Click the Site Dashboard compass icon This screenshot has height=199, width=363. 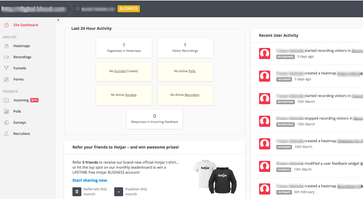6,25
